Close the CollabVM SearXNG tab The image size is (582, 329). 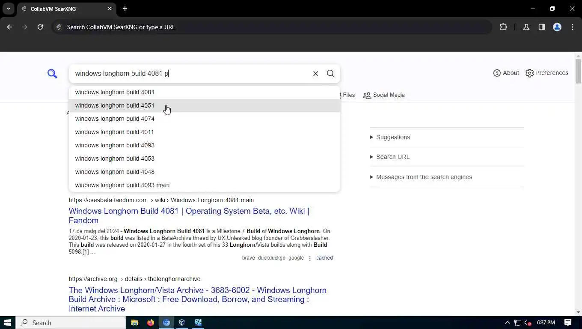(110, 9)
